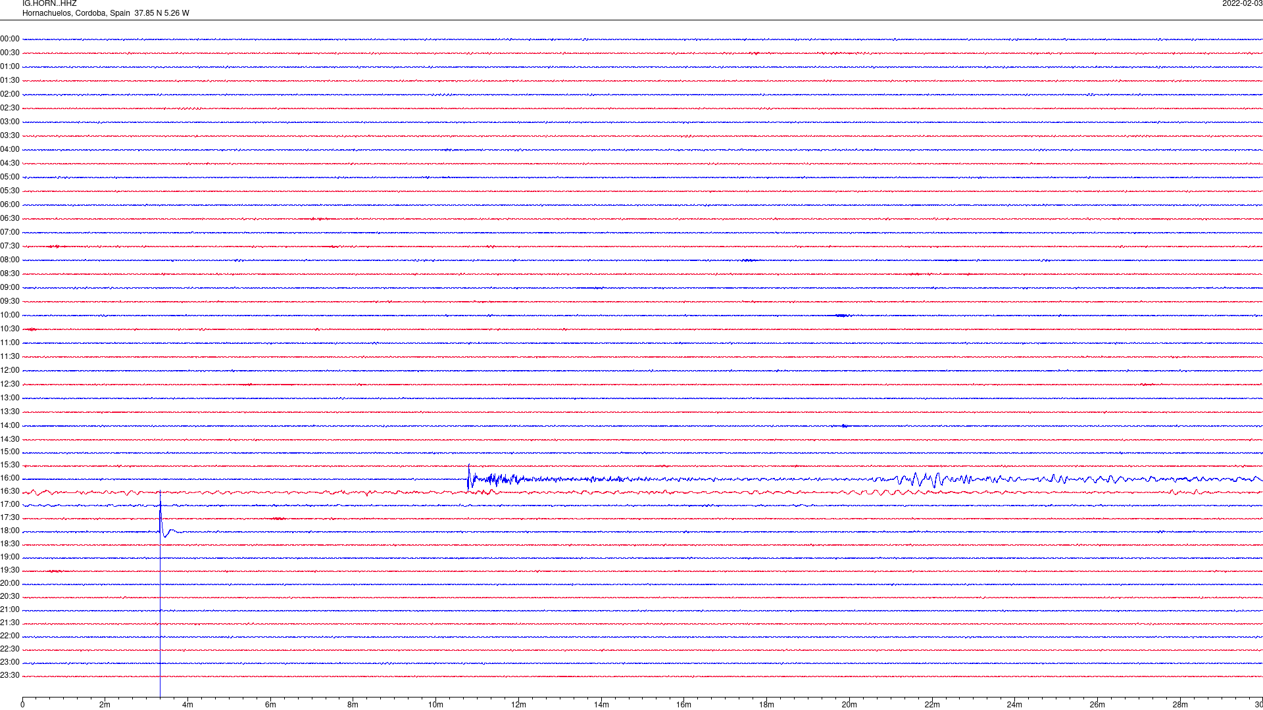The image size is (1263, 710).
Task: Click the 23:30 time row label
Action: [10, 675]
